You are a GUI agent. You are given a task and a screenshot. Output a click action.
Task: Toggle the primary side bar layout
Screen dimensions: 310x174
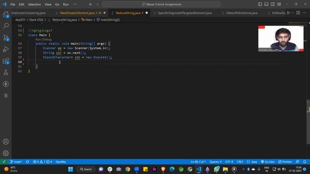[260, 4]
